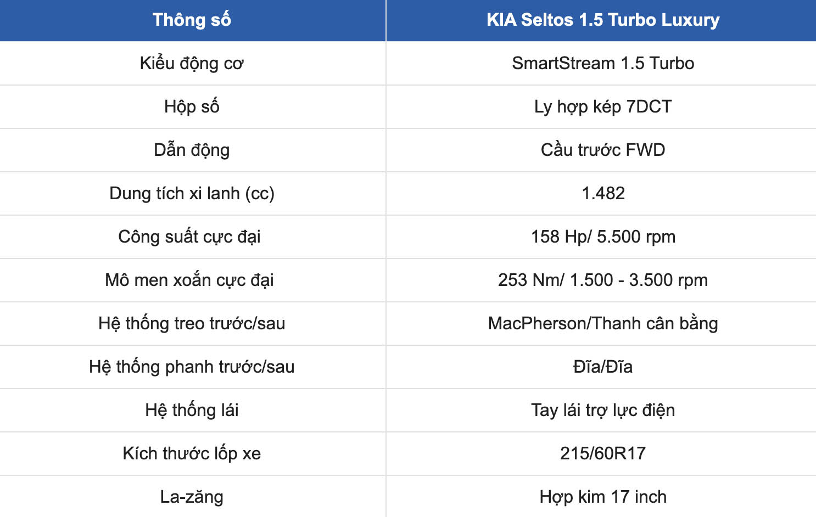Click the "253 Nm/ 1.500 - 3.500 rpm" value

[602, 280]
